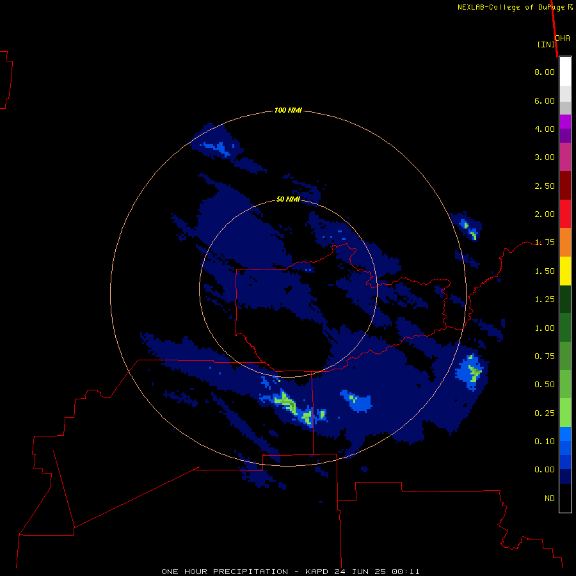This screenshot has height=576, width=576.
Task: Click the 3.00 legend value
Action: (545, 157)
